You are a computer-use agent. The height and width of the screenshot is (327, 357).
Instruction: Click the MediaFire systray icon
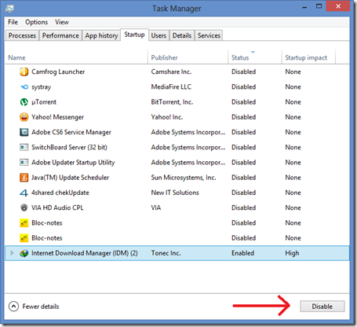pyautogui.click(x=24, y=86)
